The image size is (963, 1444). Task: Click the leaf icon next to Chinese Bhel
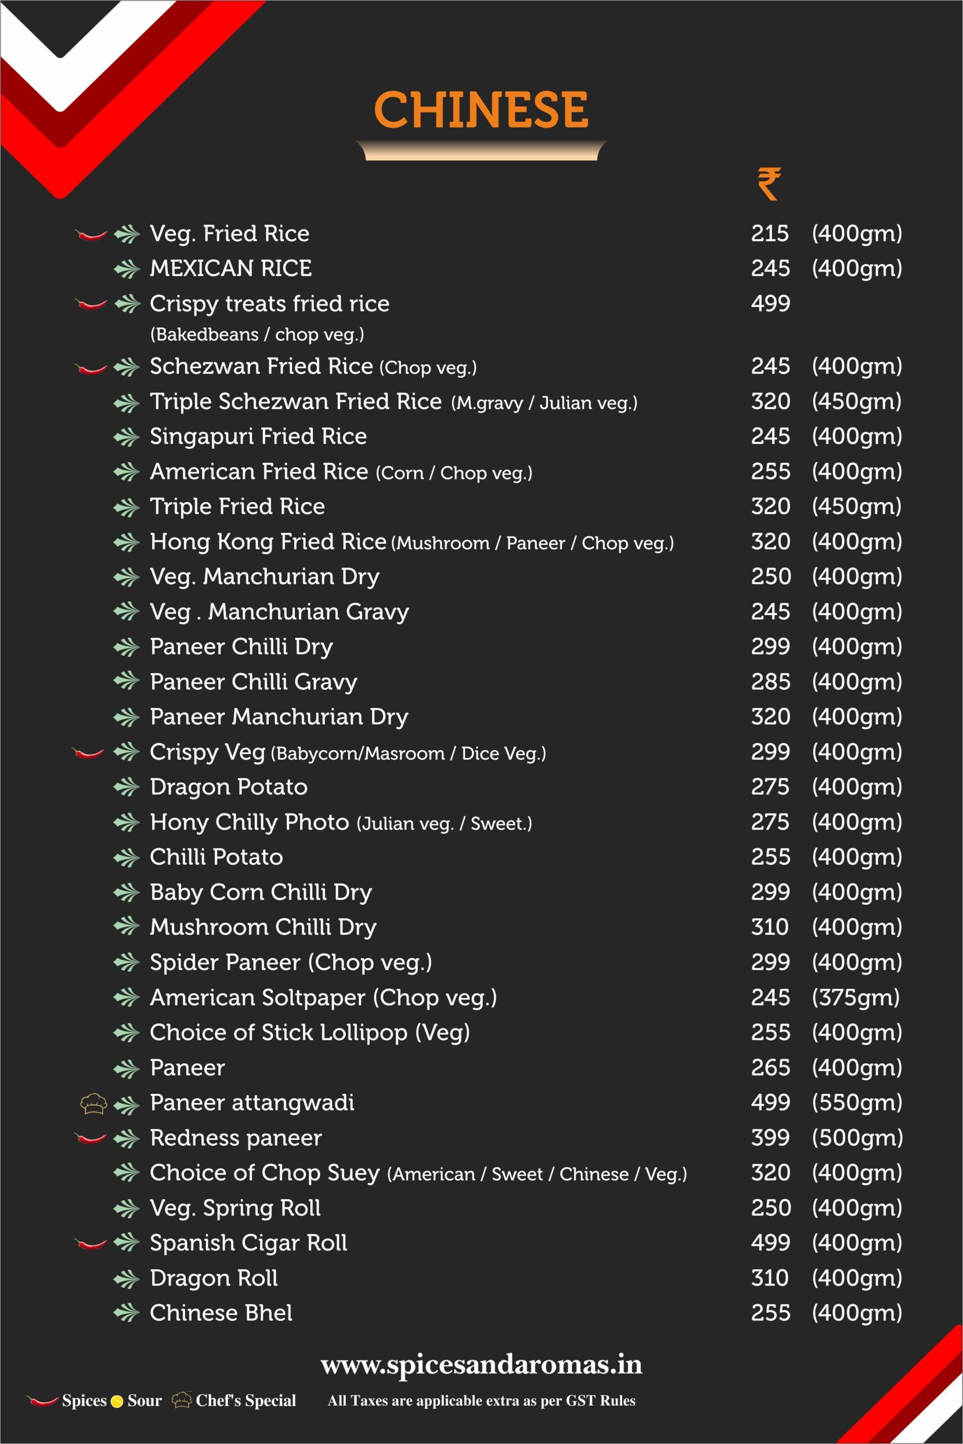(127, 1313)
